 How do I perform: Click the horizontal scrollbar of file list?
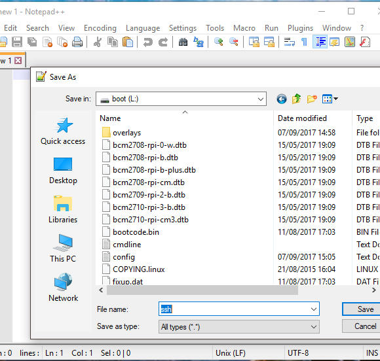[x=202, y=290]
